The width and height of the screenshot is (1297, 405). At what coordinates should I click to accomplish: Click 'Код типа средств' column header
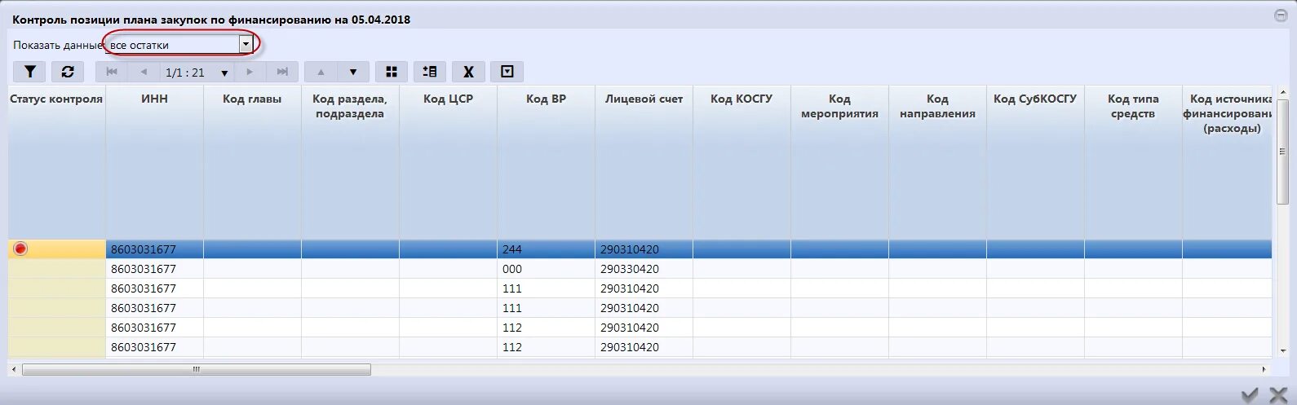1133,161
